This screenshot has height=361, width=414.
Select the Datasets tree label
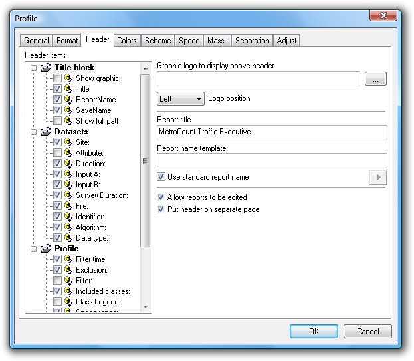click(71, 132)
